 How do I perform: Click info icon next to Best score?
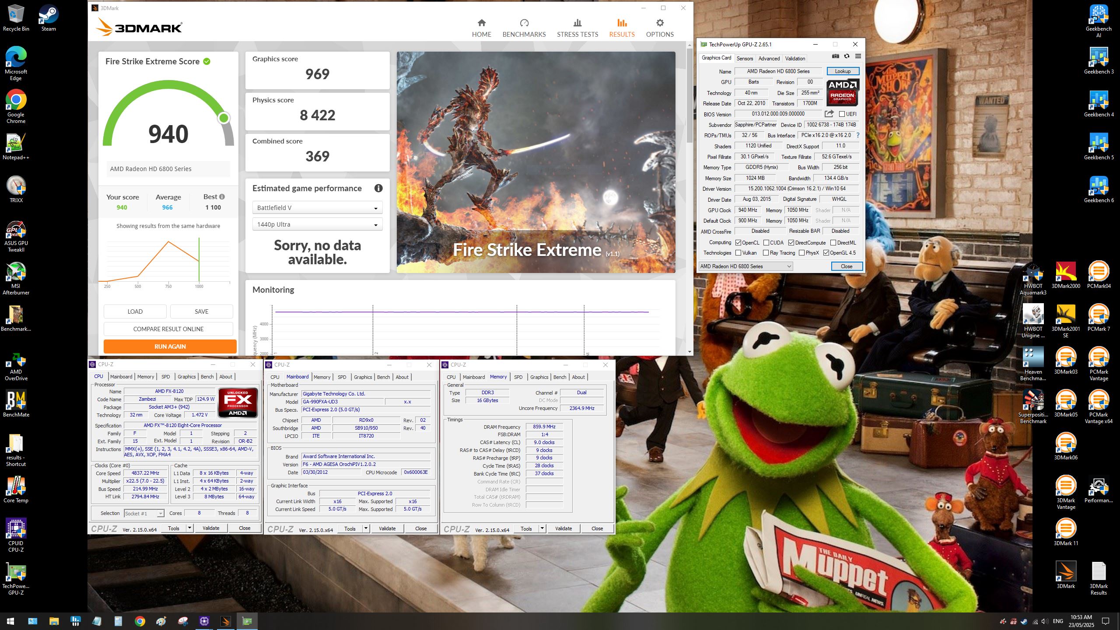(222, 197)
